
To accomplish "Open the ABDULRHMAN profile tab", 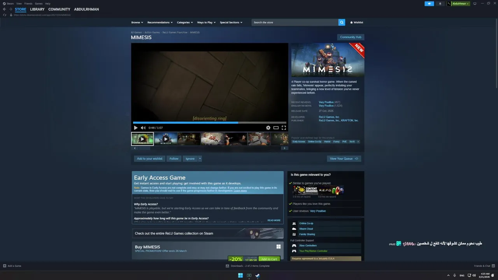I will point(86,9).
